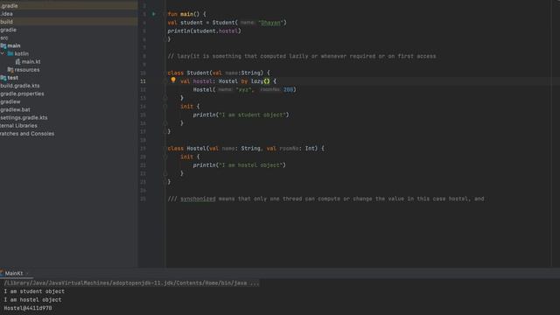Click the fold end marker at main's closing brace
The width and height of the screenshot is (560, 315).
coord(165,39)
